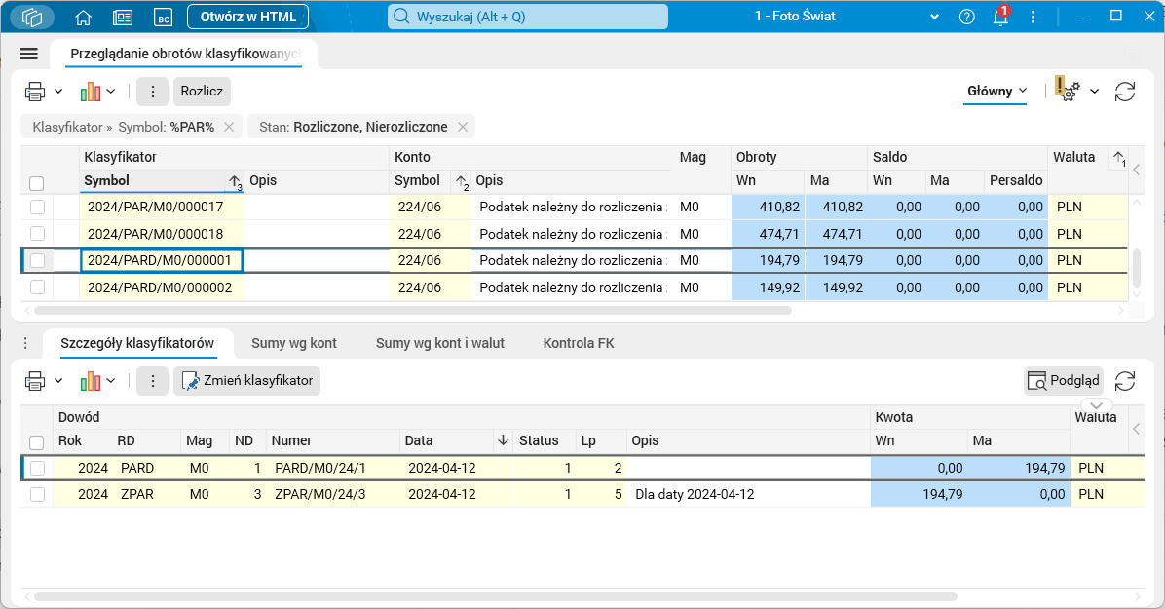Click the Rozlicz button
This screenshot has width=1165, height=609.
click(202, 92)
